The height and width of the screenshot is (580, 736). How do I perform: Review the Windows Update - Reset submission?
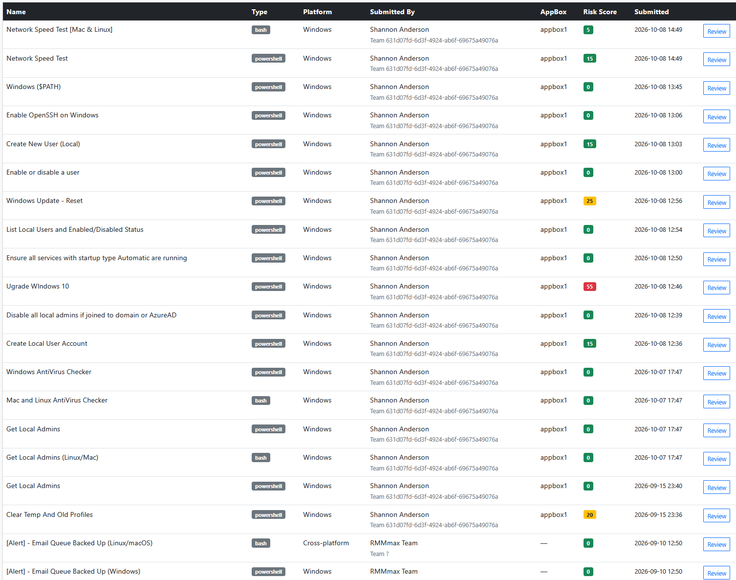coord(716,202)
